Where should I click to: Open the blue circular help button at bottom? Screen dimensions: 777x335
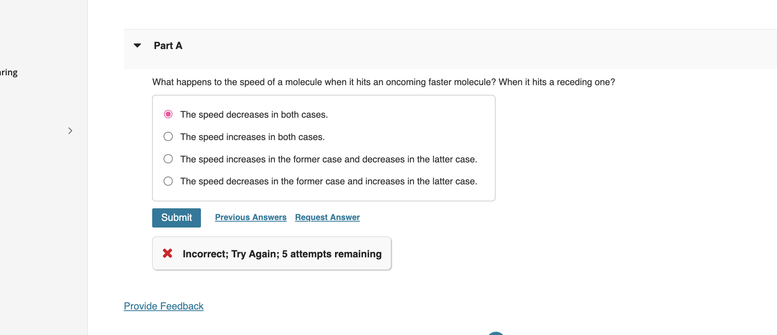click(x=496, y=333)
